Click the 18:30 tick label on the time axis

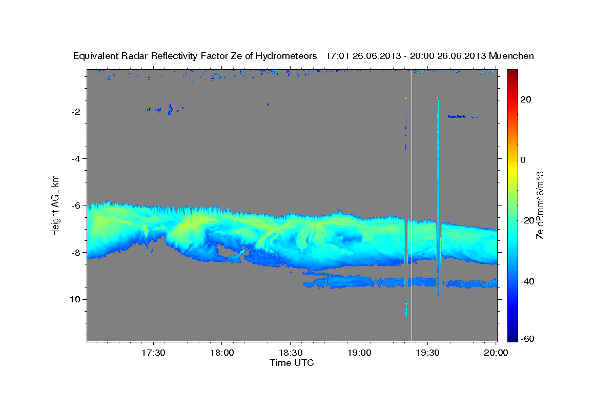pyautogui.click(x=290, y=353)
